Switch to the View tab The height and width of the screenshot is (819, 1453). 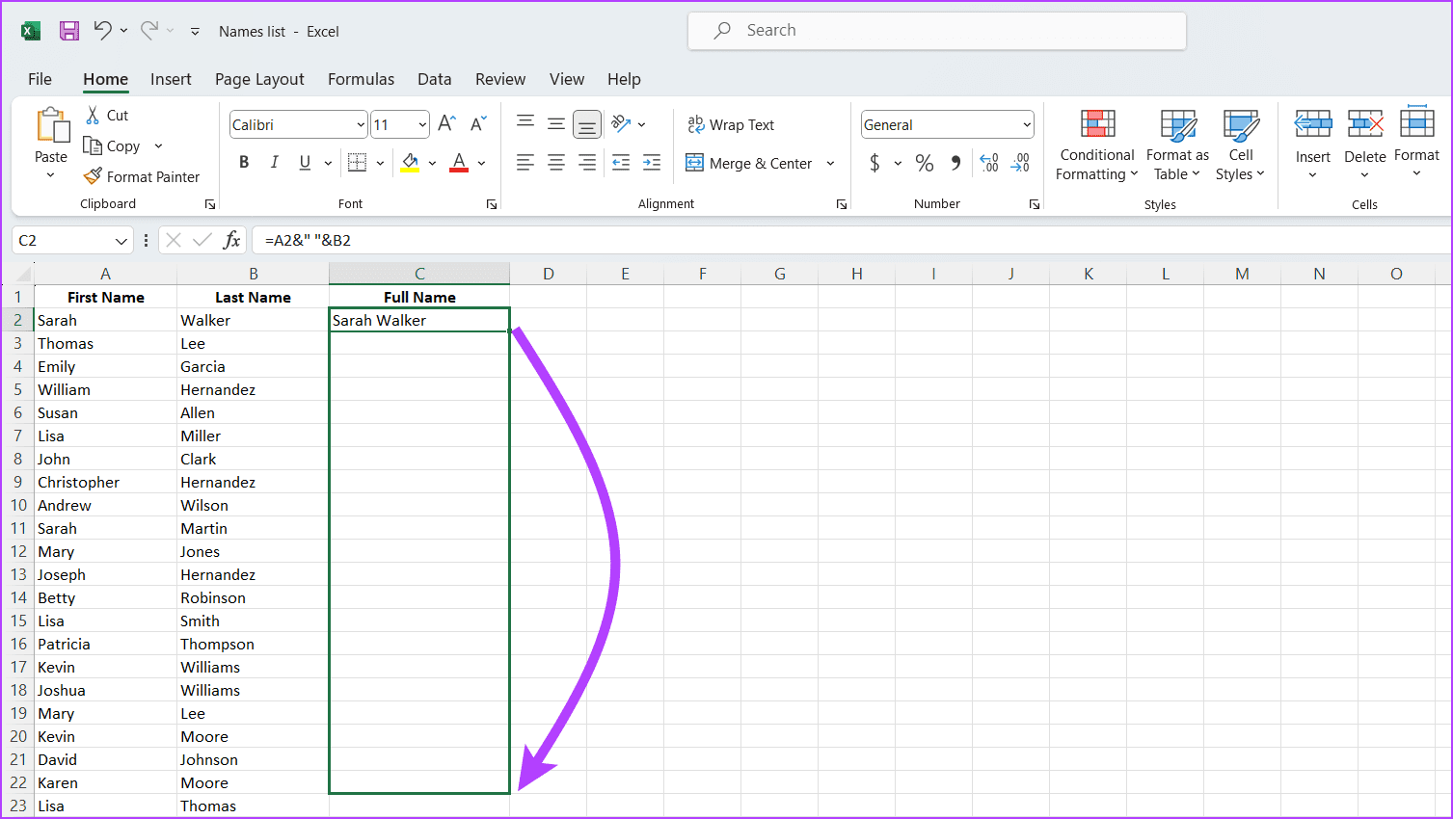pos(567,79)
